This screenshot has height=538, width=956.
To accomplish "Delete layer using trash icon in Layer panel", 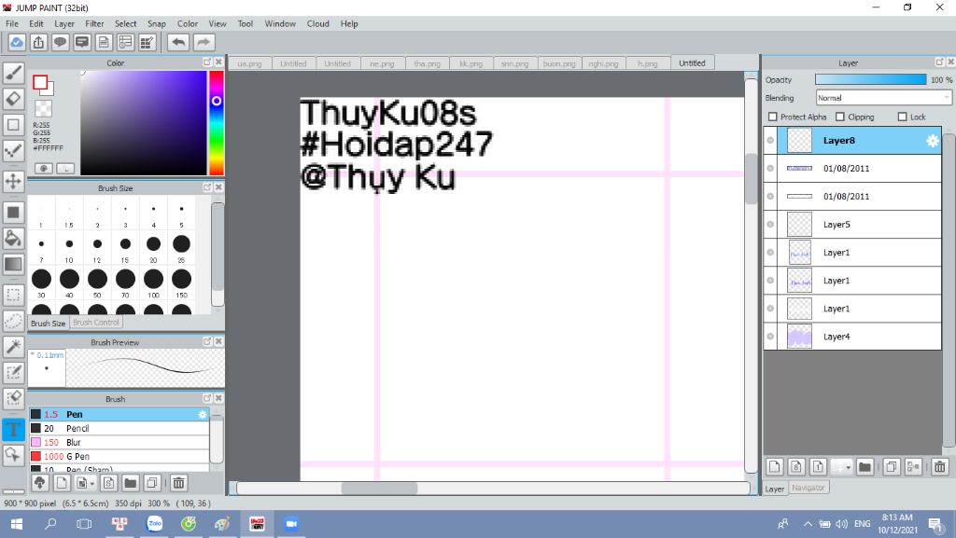I will pyautogui.click(x=939, y=467).
